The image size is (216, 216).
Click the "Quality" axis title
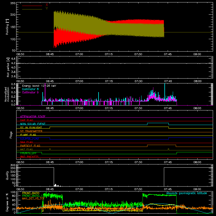[7, 175]
